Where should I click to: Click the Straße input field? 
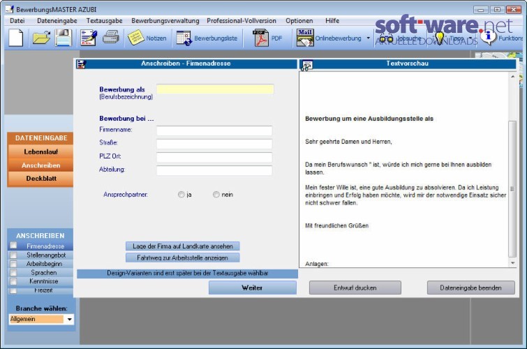(214, 144)
